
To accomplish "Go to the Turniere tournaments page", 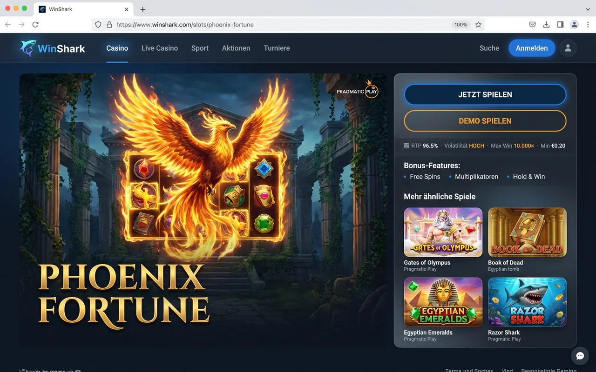I will click(277, 48).
